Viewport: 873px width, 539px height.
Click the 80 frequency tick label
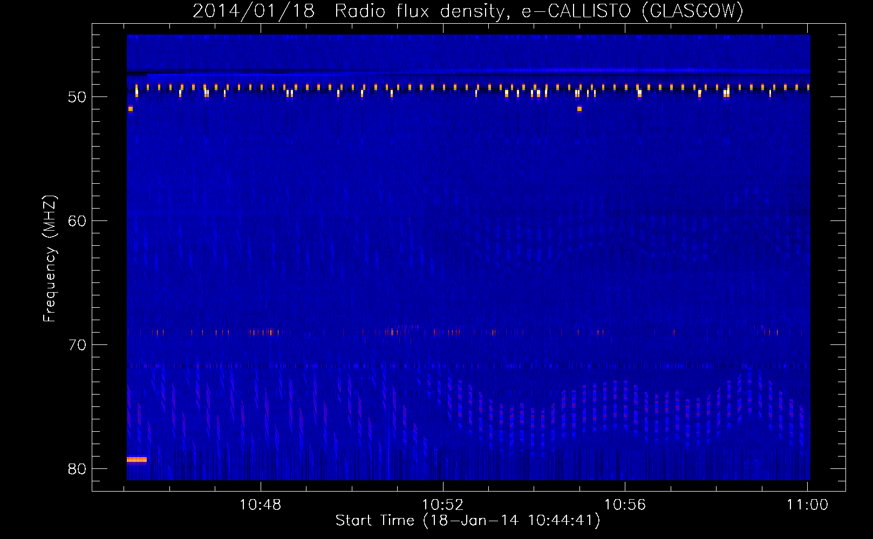77,469
